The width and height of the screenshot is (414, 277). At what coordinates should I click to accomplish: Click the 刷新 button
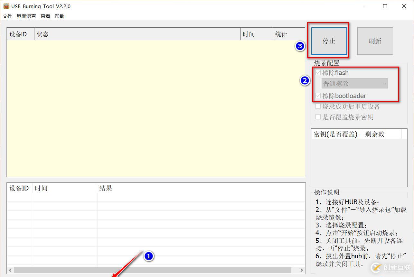point(375,41)
